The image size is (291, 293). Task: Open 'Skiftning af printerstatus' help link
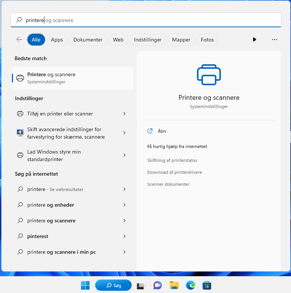click(172, 160)
